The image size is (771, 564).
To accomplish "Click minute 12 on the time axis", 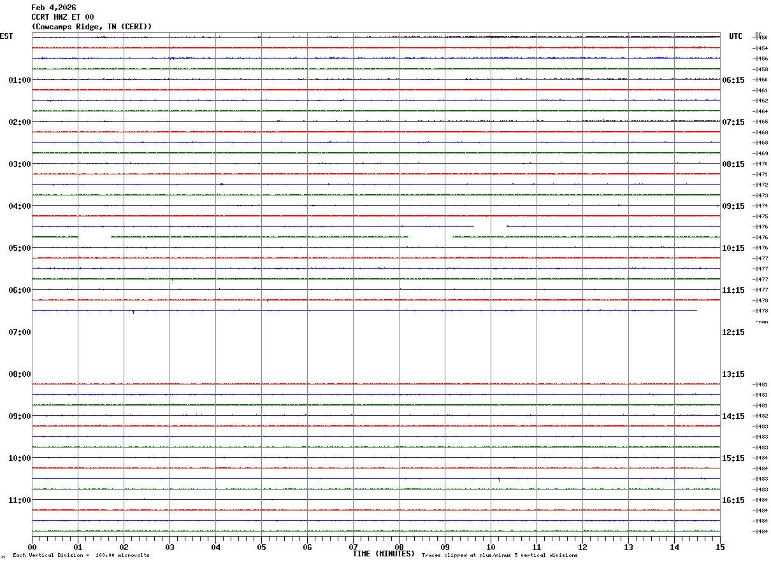I will (582, 547).
